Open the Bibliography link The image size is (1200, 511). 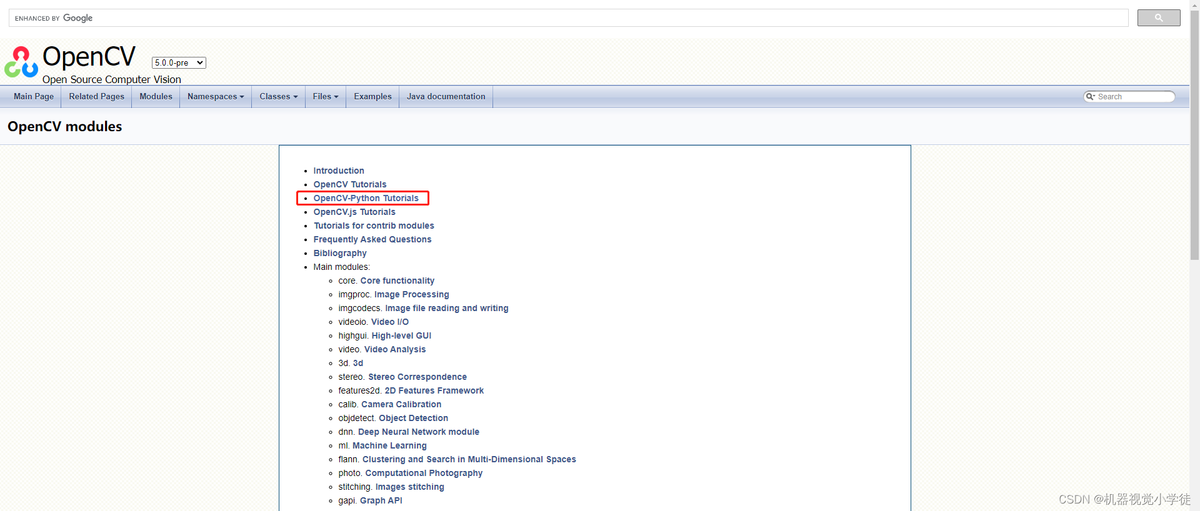(340, 253)
